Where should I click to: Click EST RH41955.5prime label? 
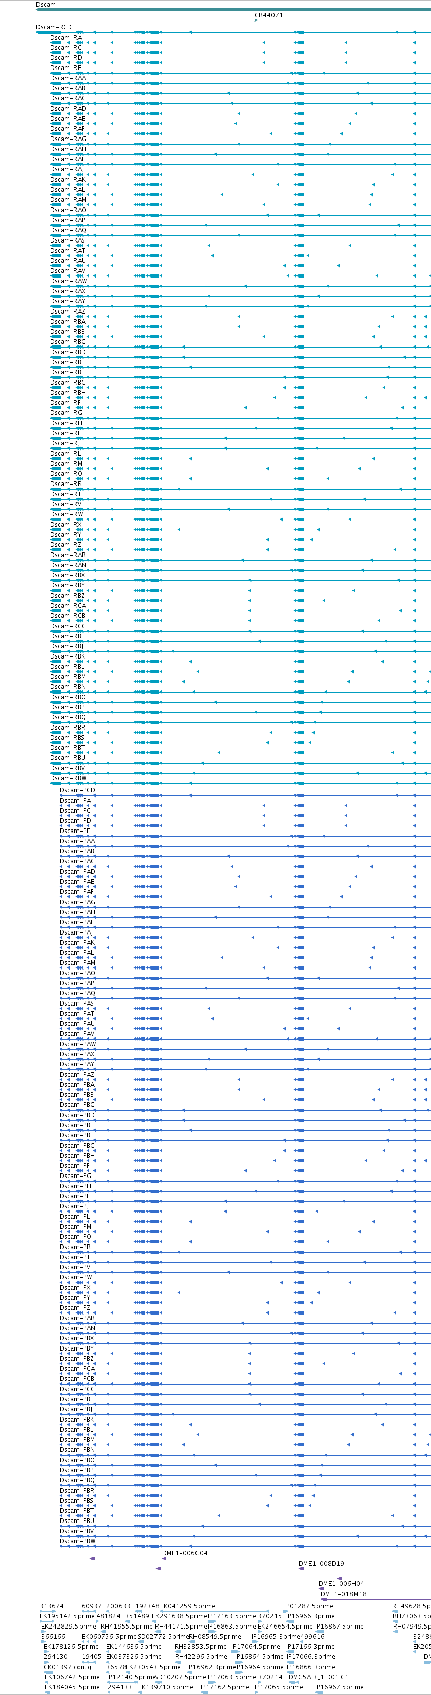coord(127,1627)
